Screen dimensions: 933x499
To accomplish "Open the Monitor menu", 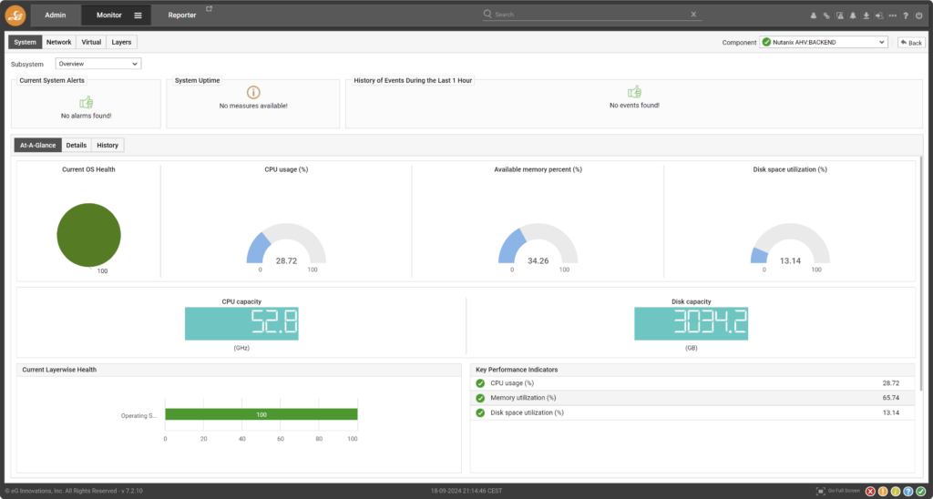I will pos(109,15).
